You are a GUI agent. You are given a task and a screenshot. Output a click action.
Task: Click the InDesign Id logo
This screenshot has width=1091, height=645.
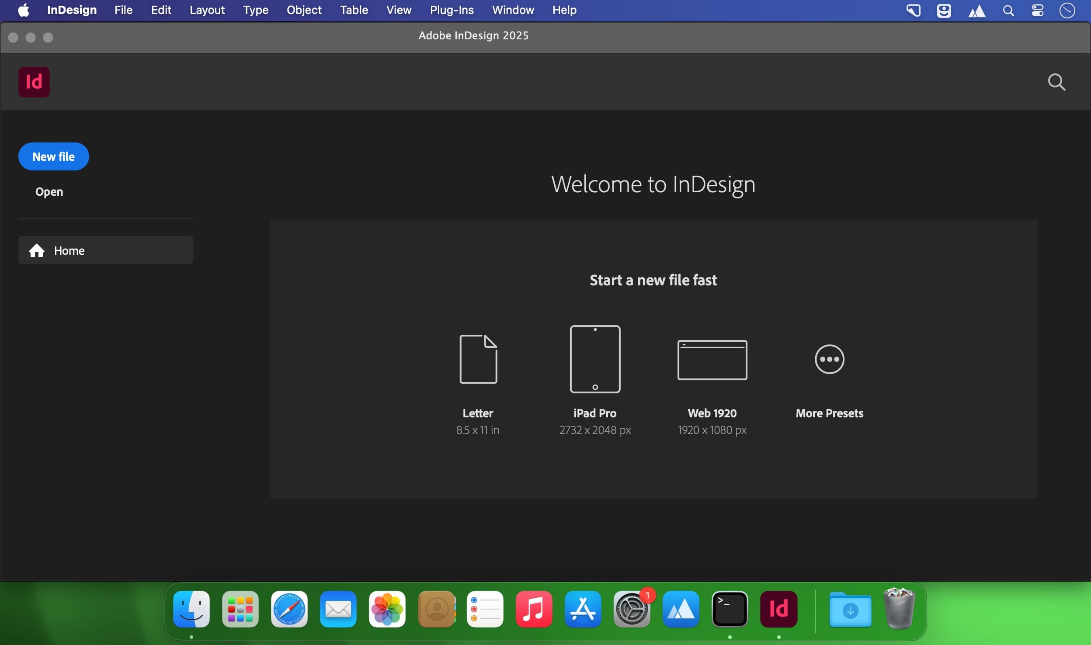34,82
